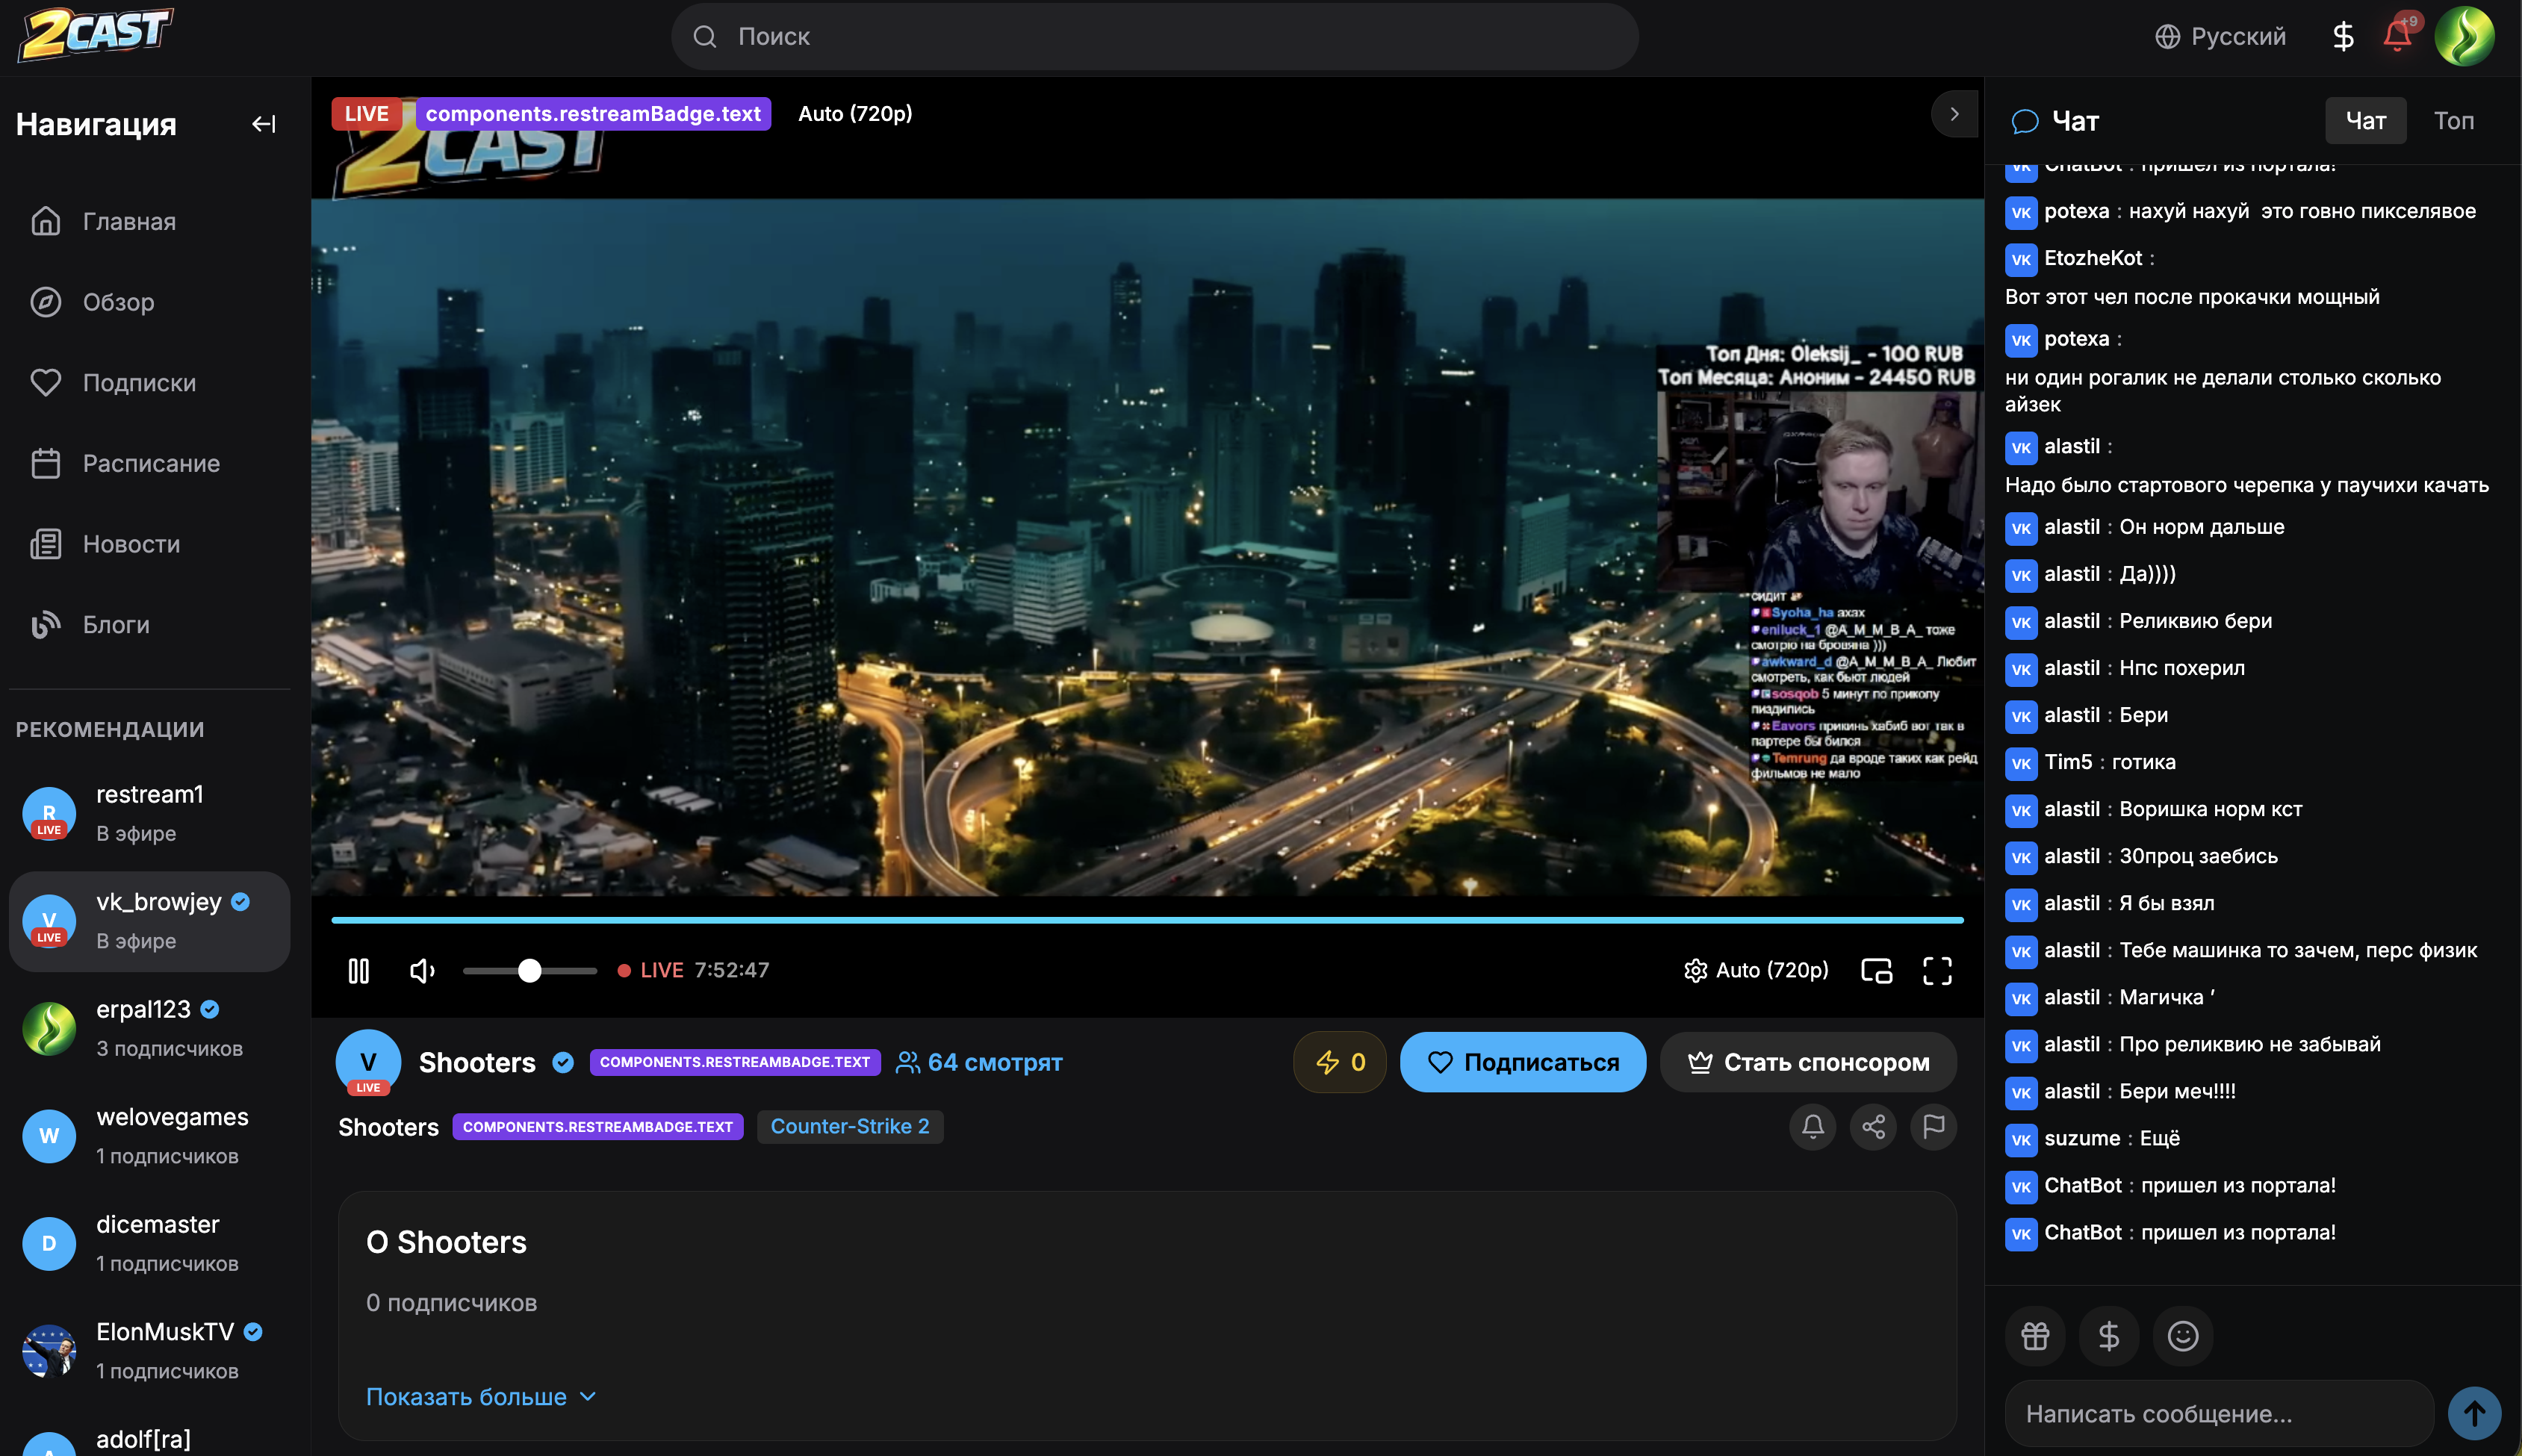Expand Показать больше channel info
The width and height of the screenshot is (2522, 1456).
[x=481, y=1397]
